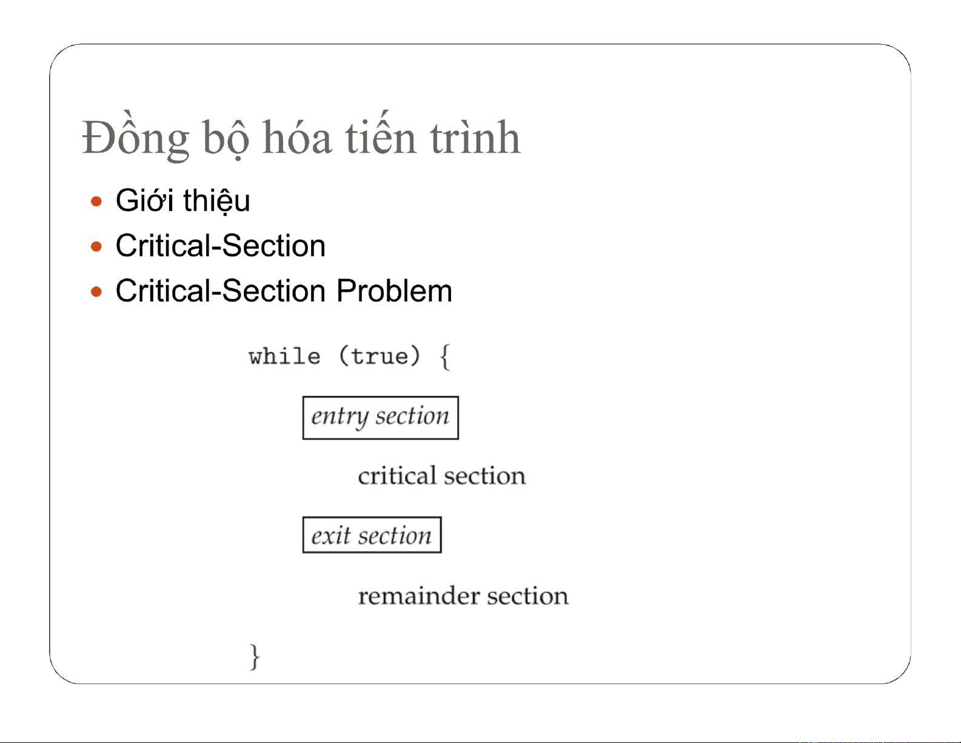Image resolution: width=961 pixels, height=743 pixels.
Task: Select the Giới thiệu bullet text
Action: pos(182,201)
